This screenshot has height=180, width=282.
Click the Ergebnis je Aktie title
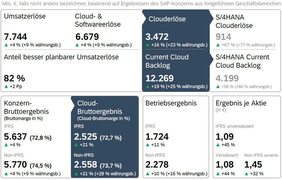[x=241, y=103]
